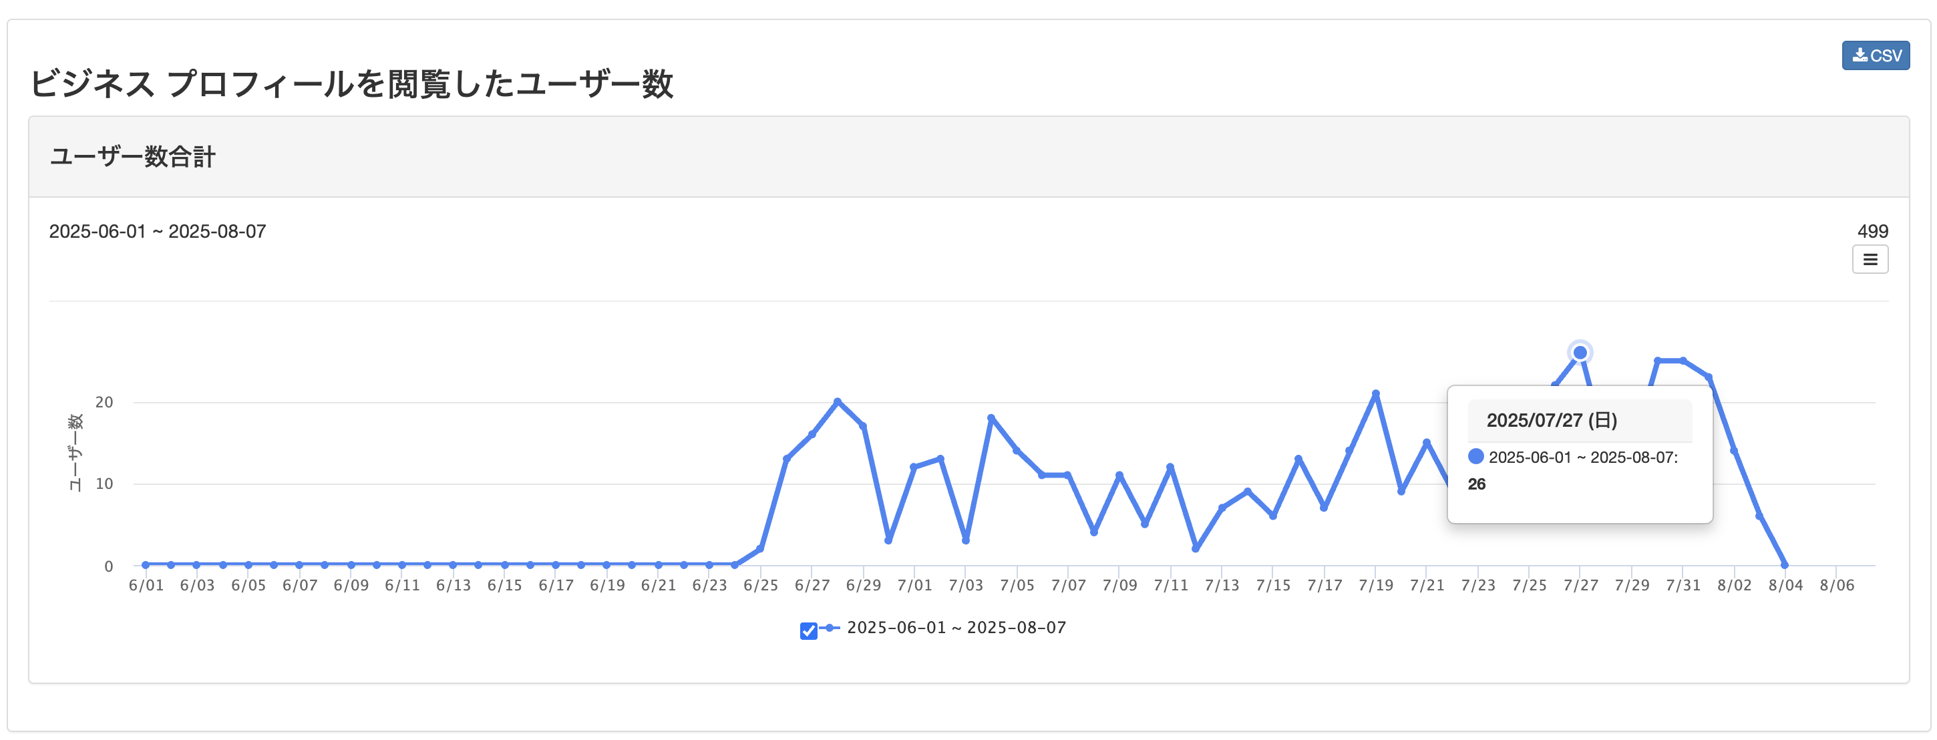Screen dimensions: 1937x740
Task: Click the 7/12 low data point
Action: pos(1196,548)
